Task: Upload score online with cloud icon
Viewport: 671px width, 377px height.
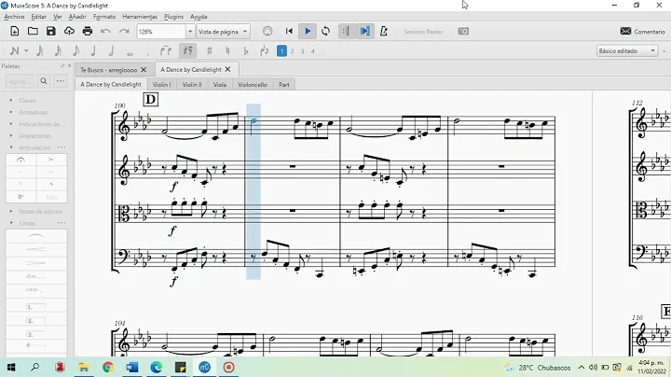Action: point(69,32)
